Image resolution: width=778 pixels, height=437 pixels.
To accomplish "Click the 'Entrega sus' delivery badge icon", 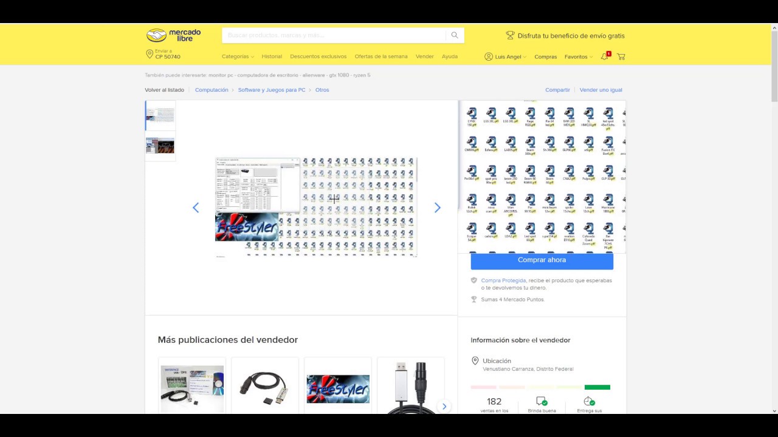I will tap(588, 401).
